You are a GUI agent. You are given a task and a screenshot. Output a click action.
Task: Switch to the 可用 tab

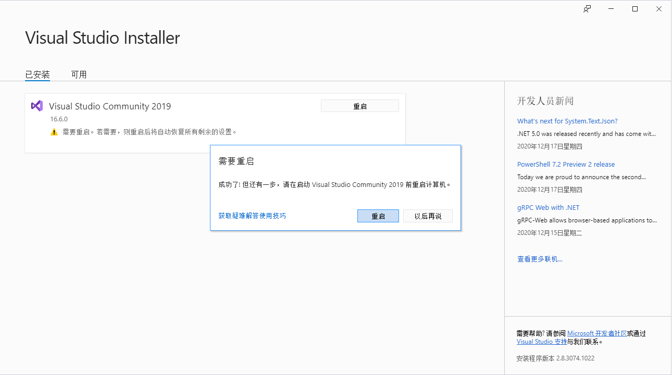coord(79,74)
